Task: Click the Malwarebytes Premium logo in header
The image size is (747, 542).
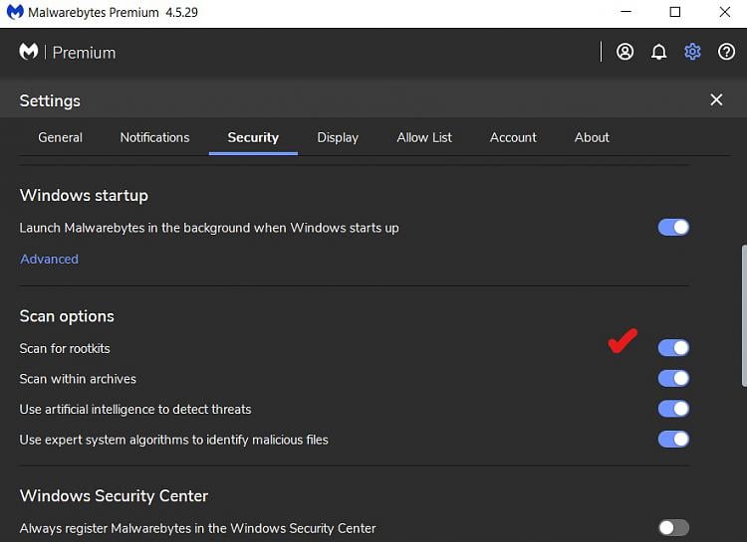Action: pos(67,52)
